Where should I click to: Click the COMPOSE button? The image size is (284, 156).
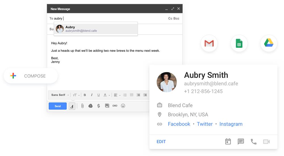coord(31,76)
